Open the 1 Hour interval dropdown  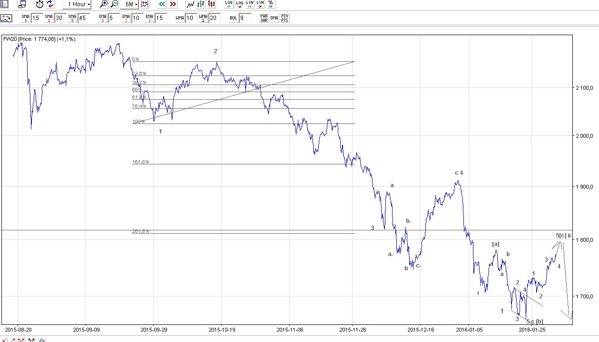pyautogui.click(x=77, y=4)
